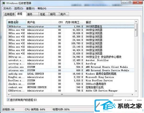
Task: Click the horizontal scrollbar left arrow
Action: [9, 94]
